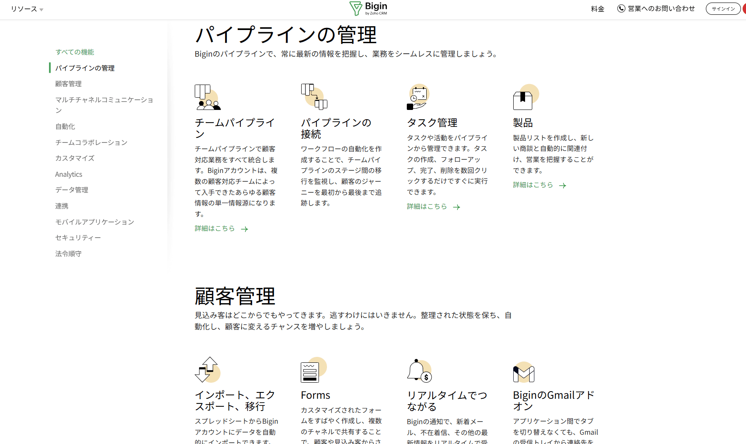746x444 pixels.
Task: Click the パイプラインの接続 card heading
Action: click(x=336, y=128)
